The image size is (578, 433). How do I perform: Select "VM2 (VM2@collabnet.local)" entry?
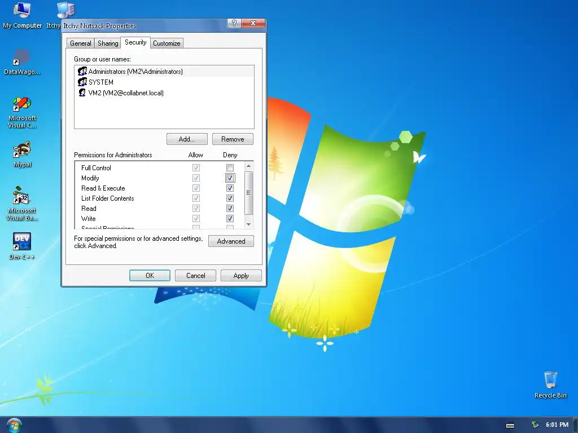coord(164,92)
